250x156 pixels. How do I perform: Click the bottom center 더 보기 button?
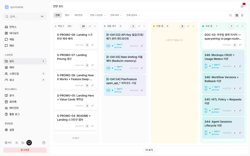[149, 150]
